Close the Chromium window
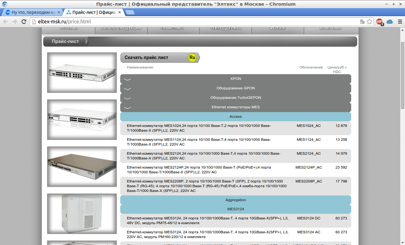 point(400,4)
